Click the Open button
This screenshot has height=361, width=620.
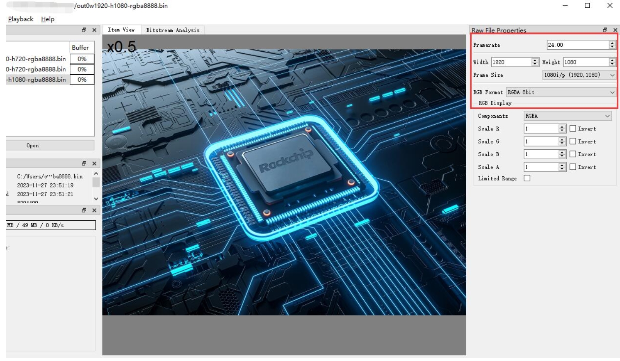coord(50,145)
